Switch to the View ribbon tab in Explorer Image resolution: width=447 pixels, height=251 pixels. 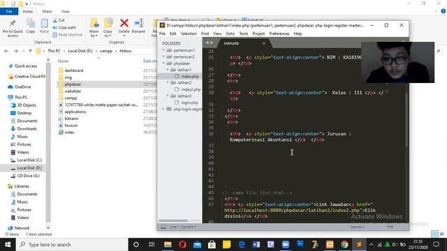point(65,11)
